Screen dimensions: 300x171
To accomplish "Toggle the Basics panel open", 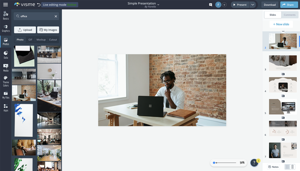I will pyautogui.click(x=6, y=16).
